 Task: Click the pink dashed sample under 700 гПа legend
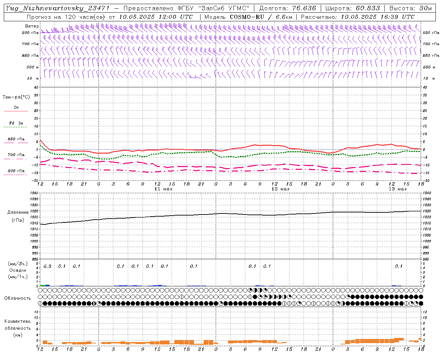point(16,159)
